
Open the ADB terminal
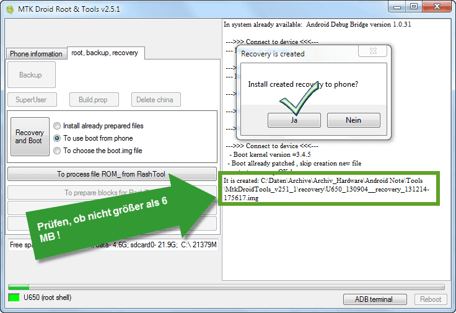[375, 299]
